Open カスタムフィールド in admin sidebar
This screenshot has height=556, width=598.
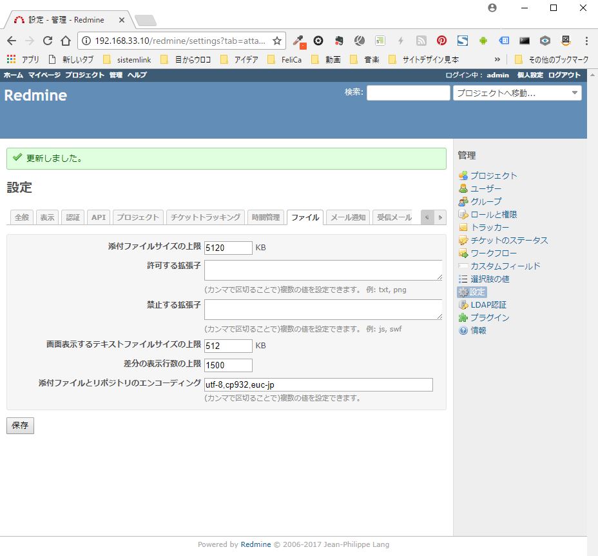(x=505, y=266)
